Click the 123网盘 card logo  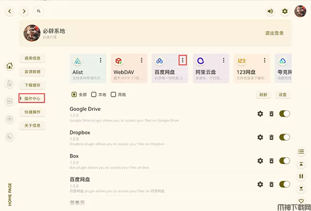[x=242, y=61]
